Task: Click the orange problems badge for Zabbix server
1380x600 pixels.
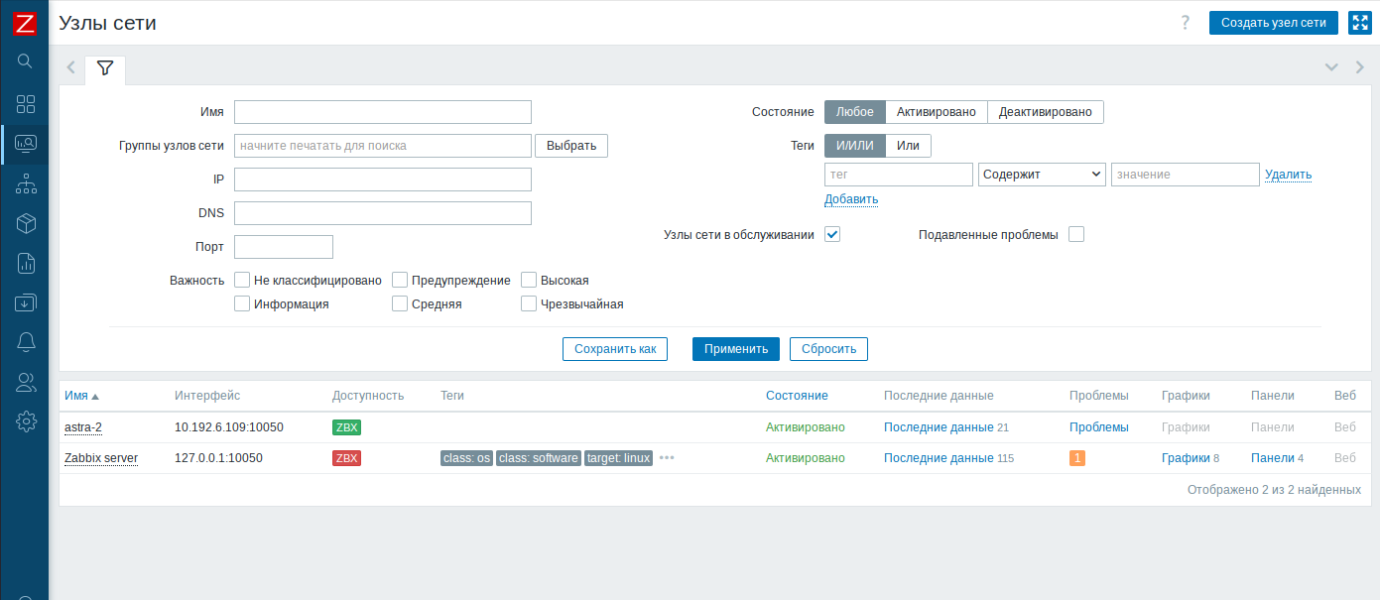Action: (1076, 458)
